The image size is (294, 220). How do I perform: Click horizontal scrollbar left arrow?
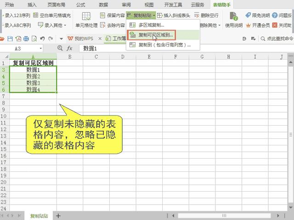pos(173,216)
